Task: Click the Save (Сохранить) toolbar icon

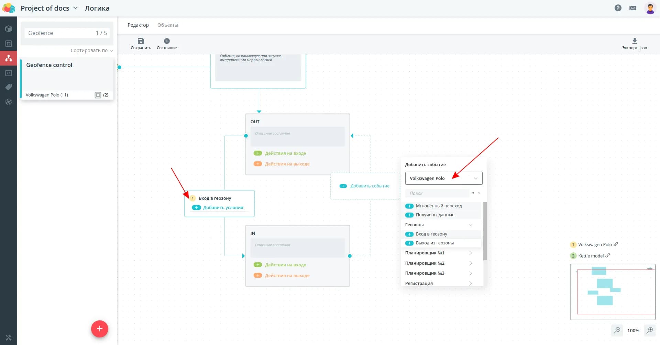Action: pyautogui.click(x=141, y=41)
